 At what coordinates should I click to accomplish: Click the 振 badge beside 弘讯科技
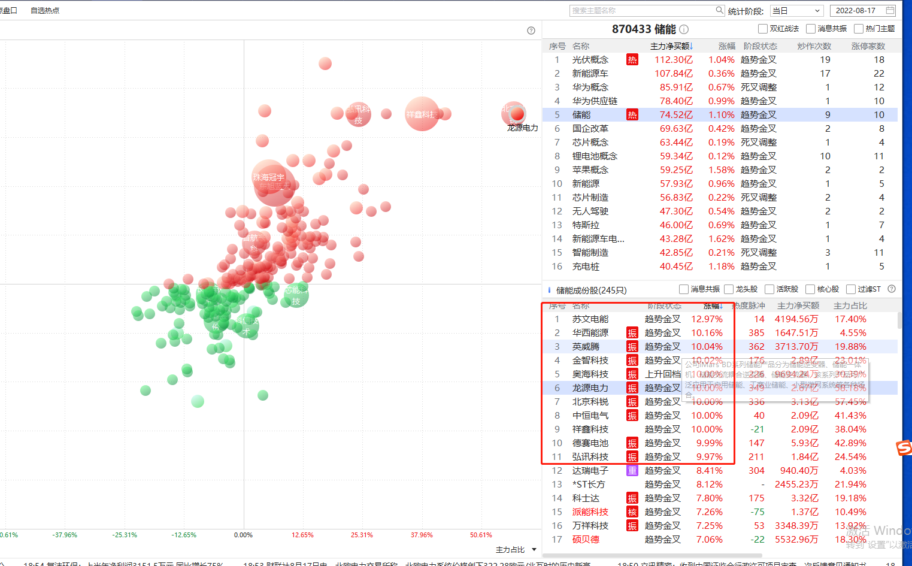click(x=632, y=457)
